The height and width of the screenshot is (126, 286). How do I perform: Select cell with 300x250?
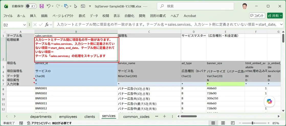pos(226,98)
